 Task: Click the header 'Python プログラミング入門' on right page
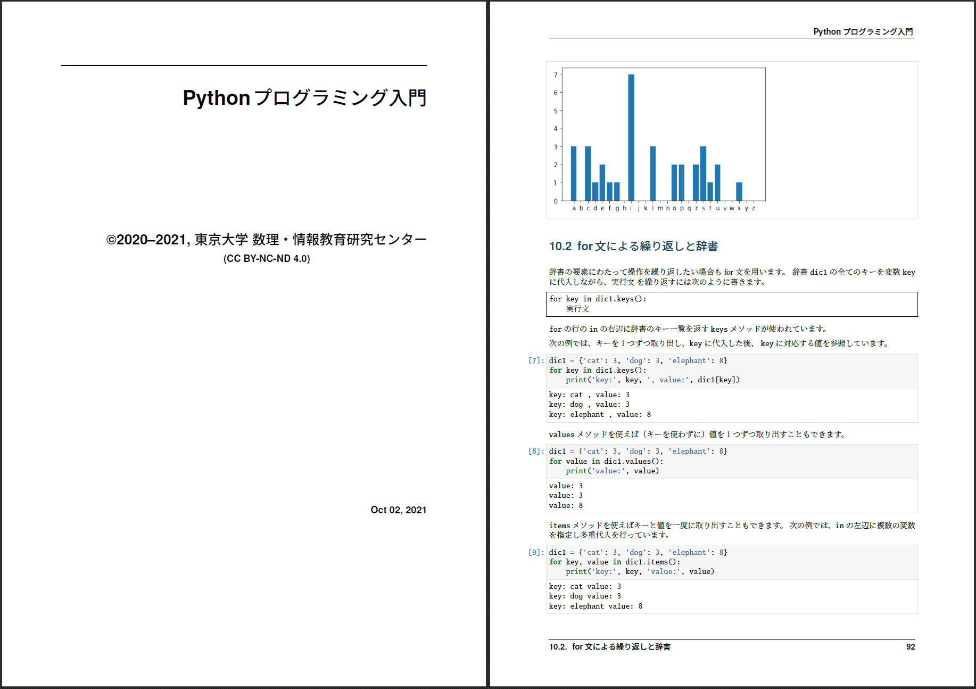(863, 32)
